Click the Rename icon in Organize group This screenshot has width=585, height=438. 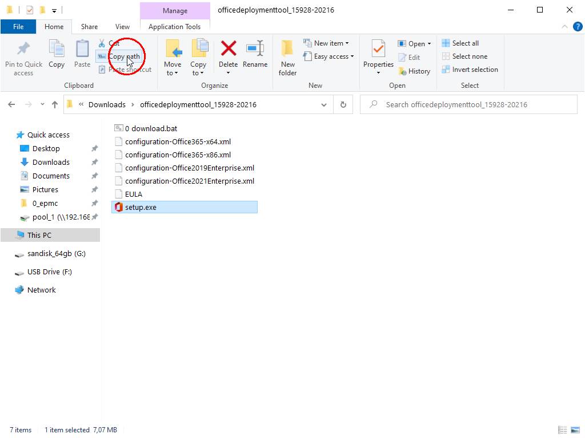[255, 49]
